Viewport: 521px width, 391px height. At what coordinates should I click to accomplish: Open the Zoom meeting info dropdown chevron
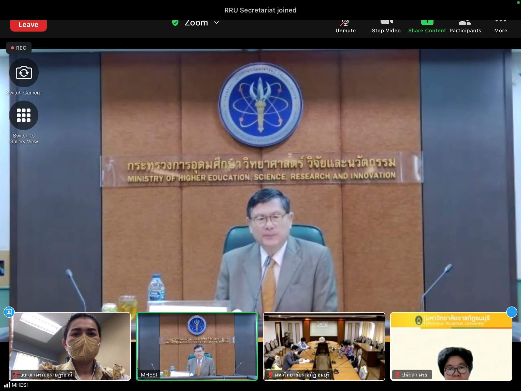click(216, 23)
